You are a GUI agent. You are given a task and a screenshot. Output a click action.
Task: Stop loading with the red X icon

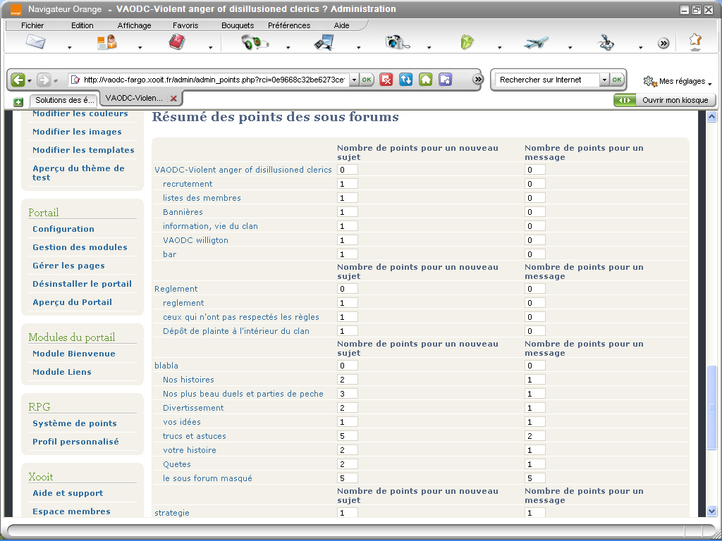[x=386, y=80]
